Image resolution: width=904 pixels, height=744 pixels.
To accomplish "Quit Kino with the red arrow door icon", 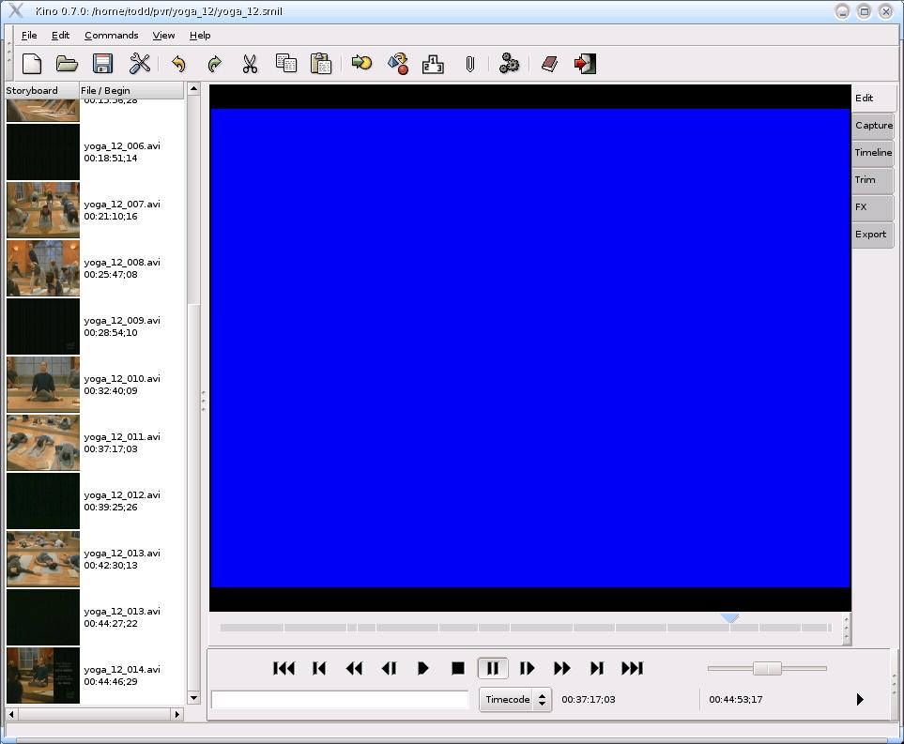I will [585, 64].
